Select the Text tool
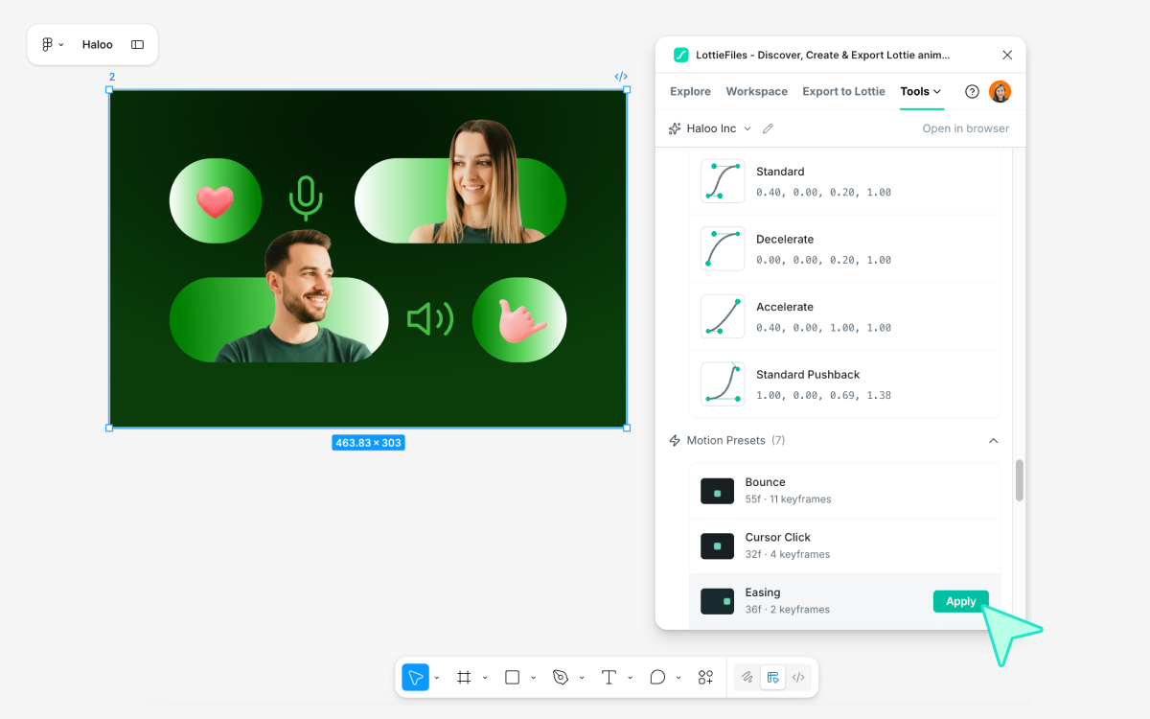 point(609,677)
